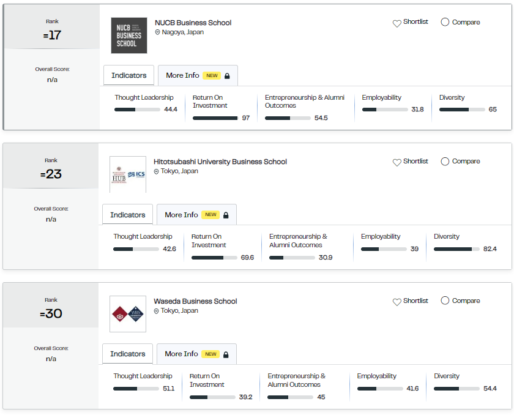The image size is (514, 415).
Task: Click the lock icon on NUCB More Info tab
Action: (x=227, y=76)
